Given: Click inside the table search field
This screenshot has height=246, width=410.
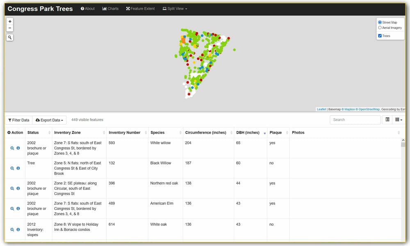Looking at the screenshot, I should click(355, 119).
